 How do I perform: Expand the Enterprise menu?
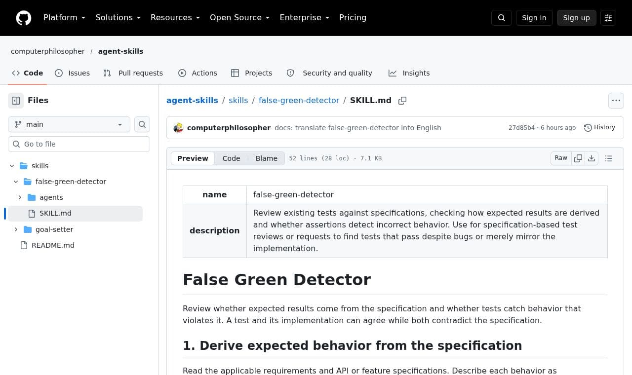[x=305, y=18]
